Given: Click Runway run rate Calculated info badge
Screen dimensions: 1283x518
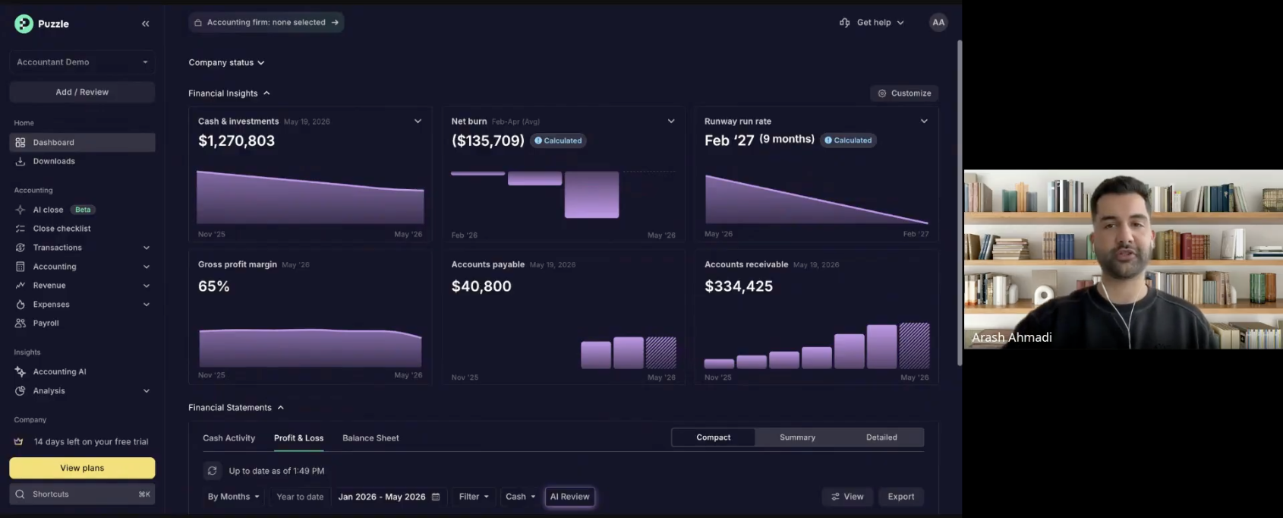Looking at the screenshot, I should coord(848,141).
